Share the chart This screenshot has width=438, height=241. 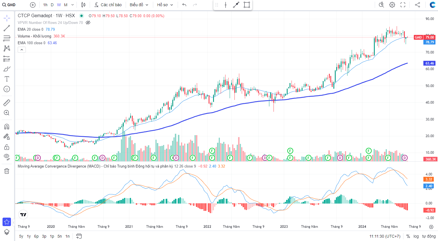417,5
